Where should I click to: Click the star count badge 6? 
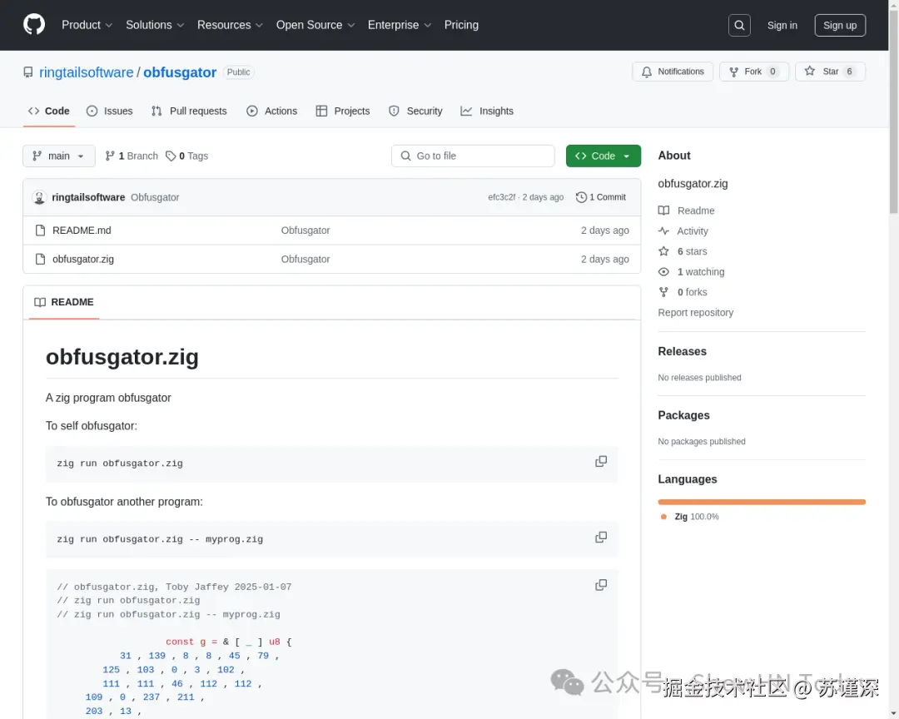pyautogui.click(x=849, y=72)
